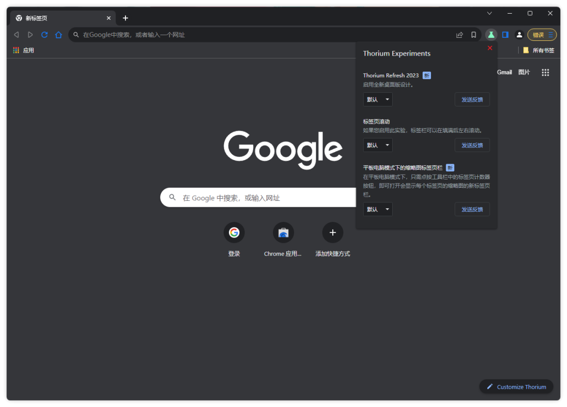Click the 平板电脑模式下的缩略图标签页栏 title
The width and height of the screenshot is (567, 407).
point(403,167)
